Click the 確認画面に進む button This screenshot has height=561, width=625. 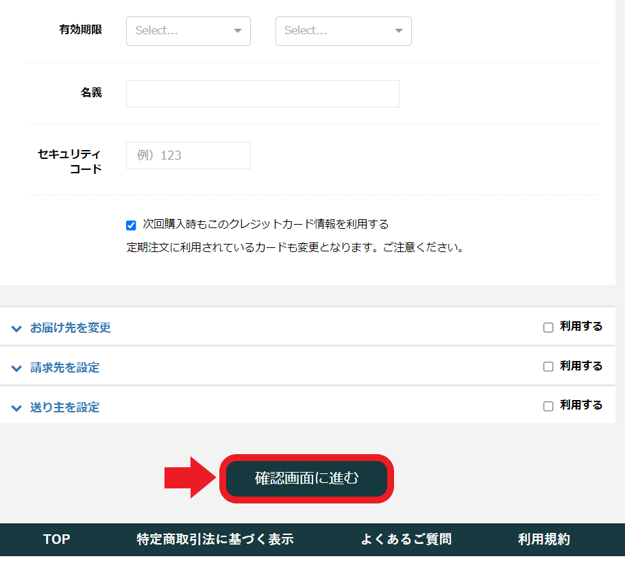[306, 479]
